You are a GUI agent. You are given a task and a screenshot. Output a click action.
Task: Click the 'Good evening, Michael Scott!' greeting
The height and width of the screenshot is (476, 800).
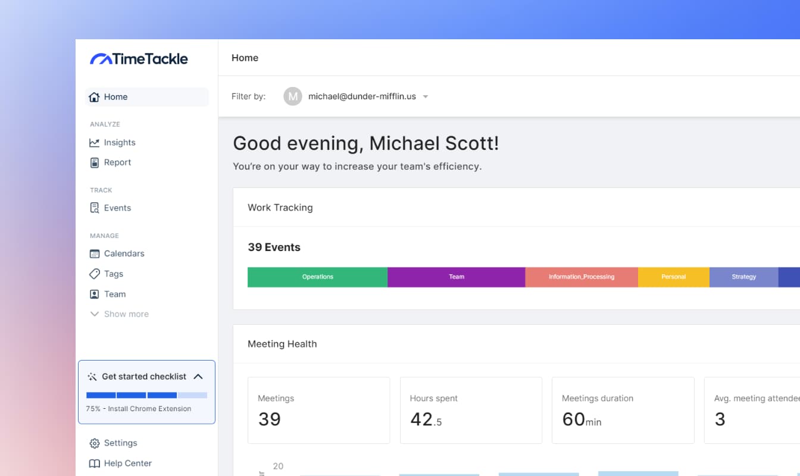(366, 143)
